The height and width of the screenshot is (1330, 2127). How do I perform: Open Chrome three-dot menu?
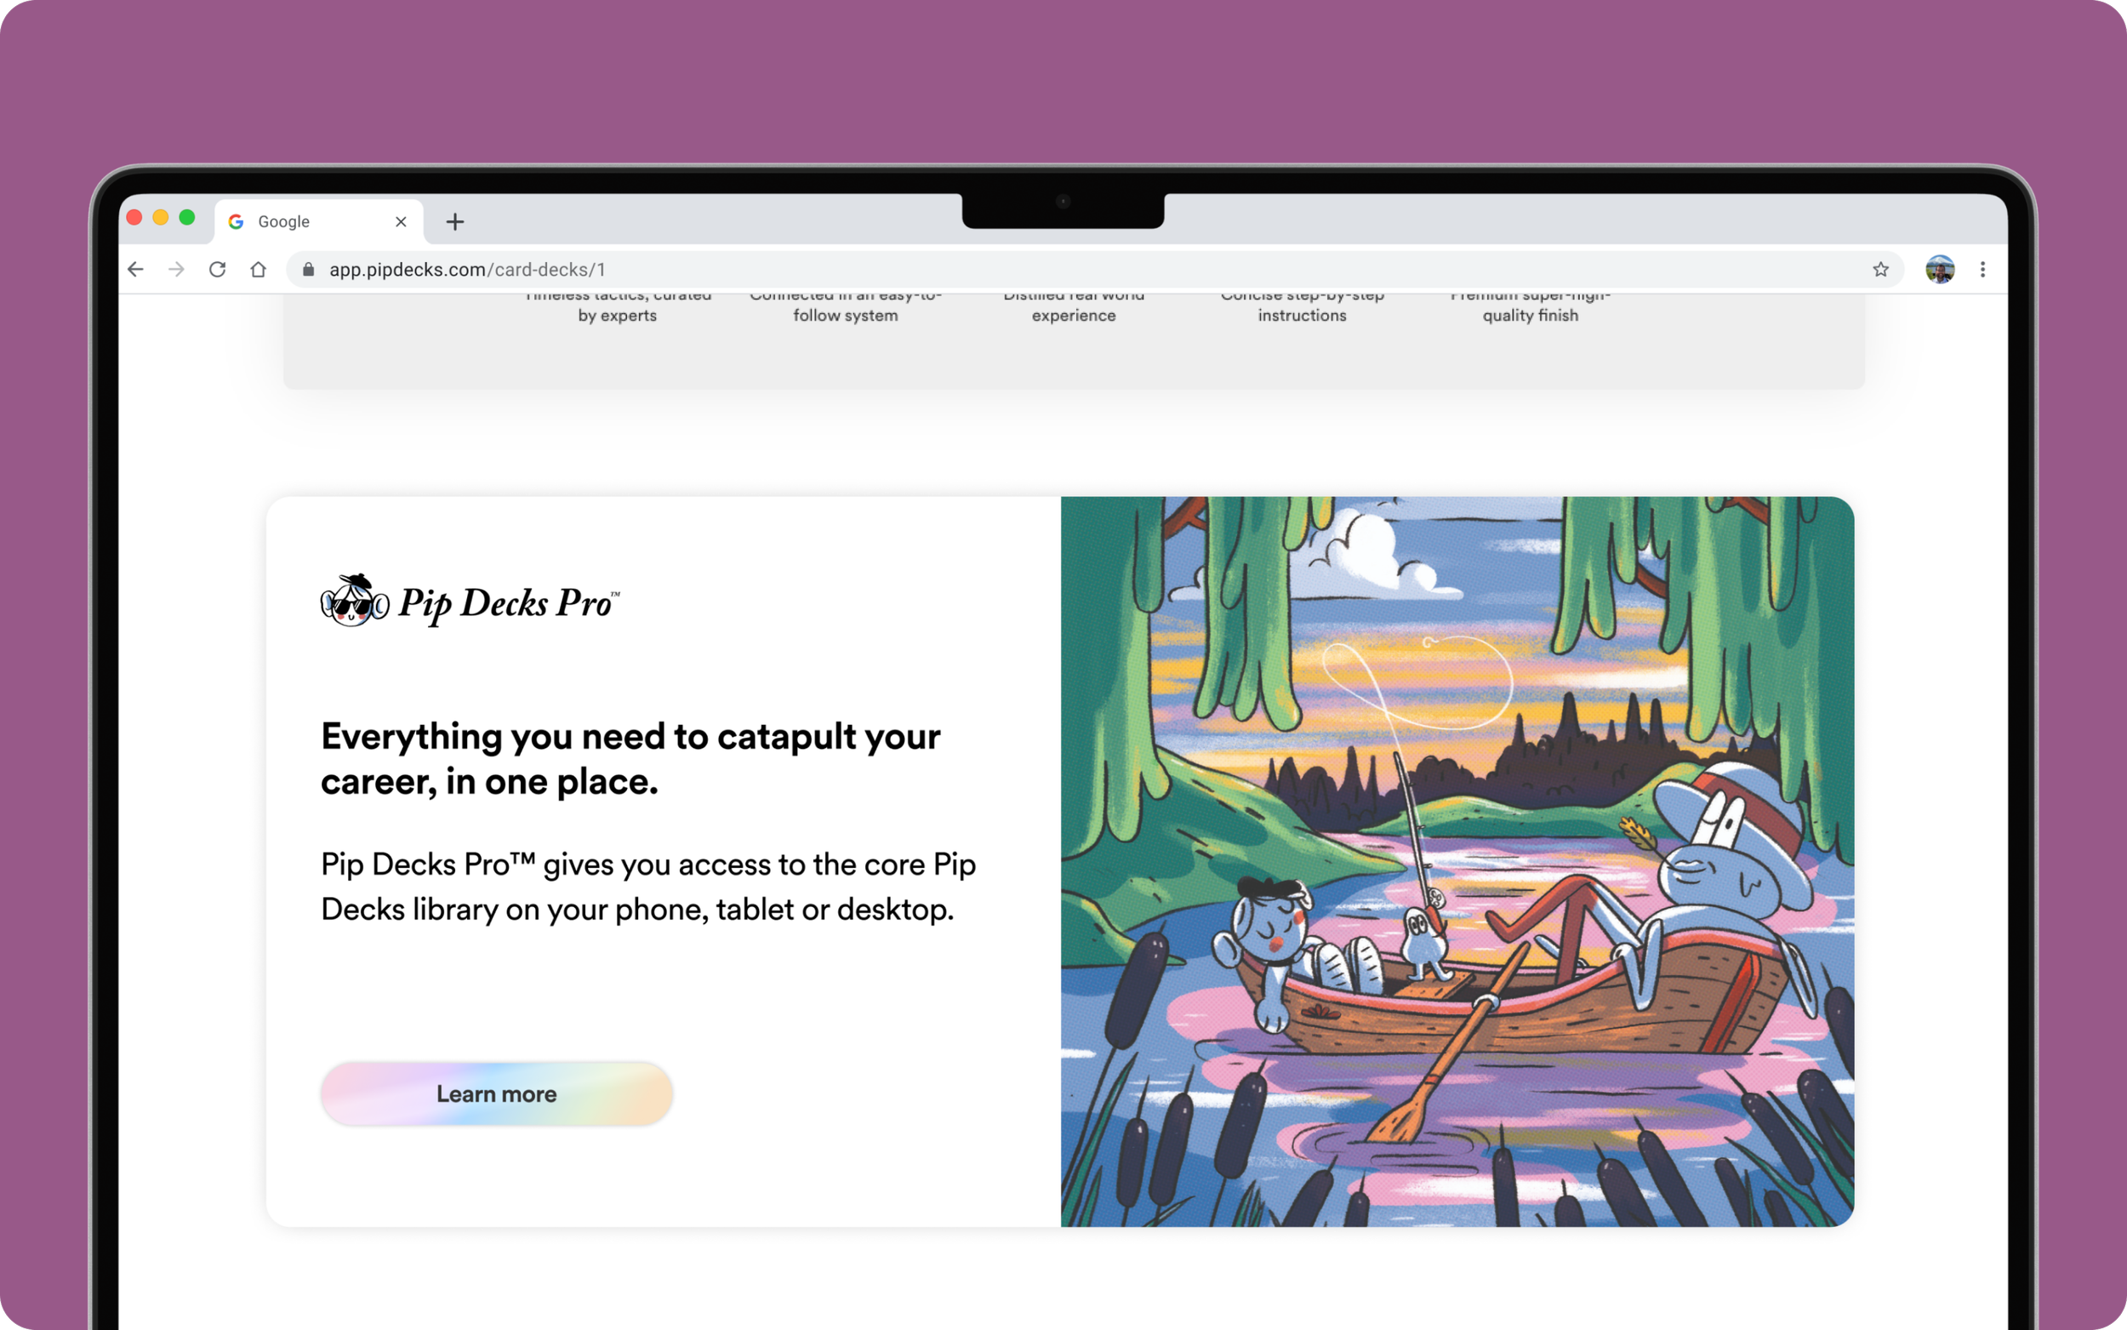tap(1982, 269)
